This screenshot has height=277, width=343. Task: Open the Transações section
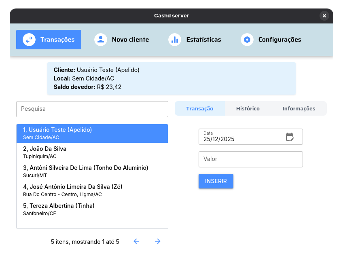(49, 40)
